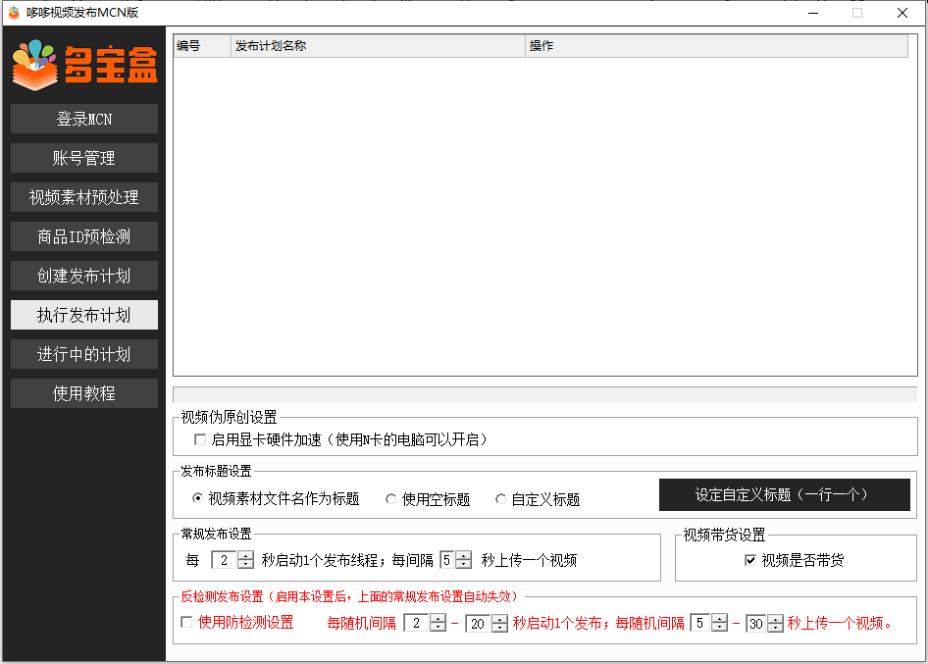This screenshot has height=664, width=928.
Task: Increase 反检测 start maximum value (20) up arrow
Action: point(500,619)
